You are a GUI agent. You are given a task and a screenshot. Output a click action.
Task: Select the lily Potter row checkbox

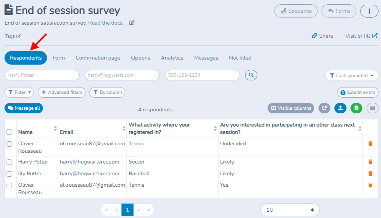9,174
